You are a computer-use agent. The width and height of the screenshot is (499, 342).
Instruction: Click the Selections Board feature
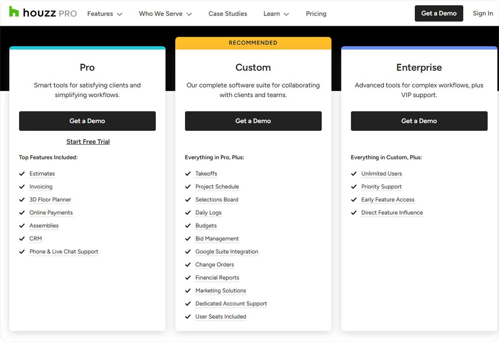point(217,200)
